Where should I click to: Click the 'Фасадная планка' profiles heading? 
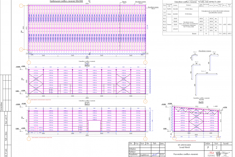tap(205, 51)
